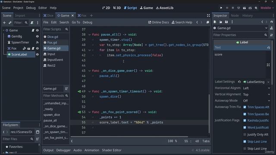Viewport: 276px width, 155px height.
Task: Open the Fox scene instance icon
Action: (28, 49)
